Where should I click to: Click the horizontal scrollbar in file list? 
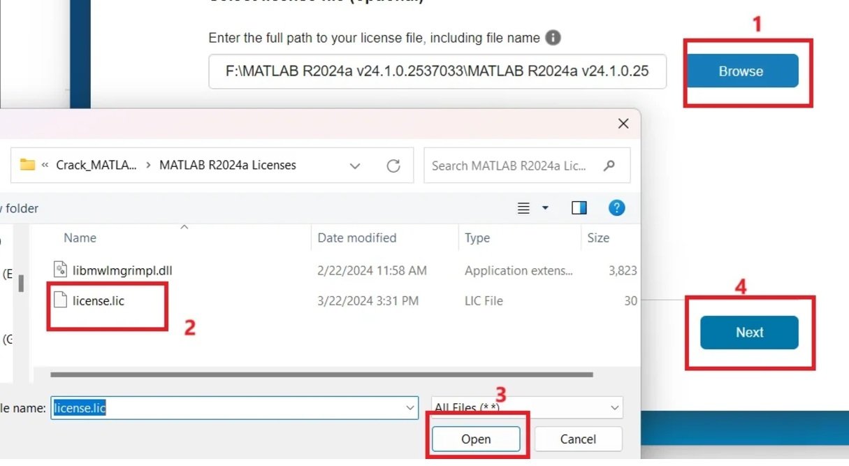pyautogui.click(x=321, y=374)
